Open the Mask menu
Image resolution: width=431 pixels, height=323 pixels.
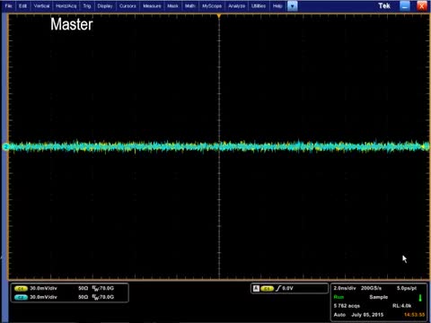tap(172, 6)
